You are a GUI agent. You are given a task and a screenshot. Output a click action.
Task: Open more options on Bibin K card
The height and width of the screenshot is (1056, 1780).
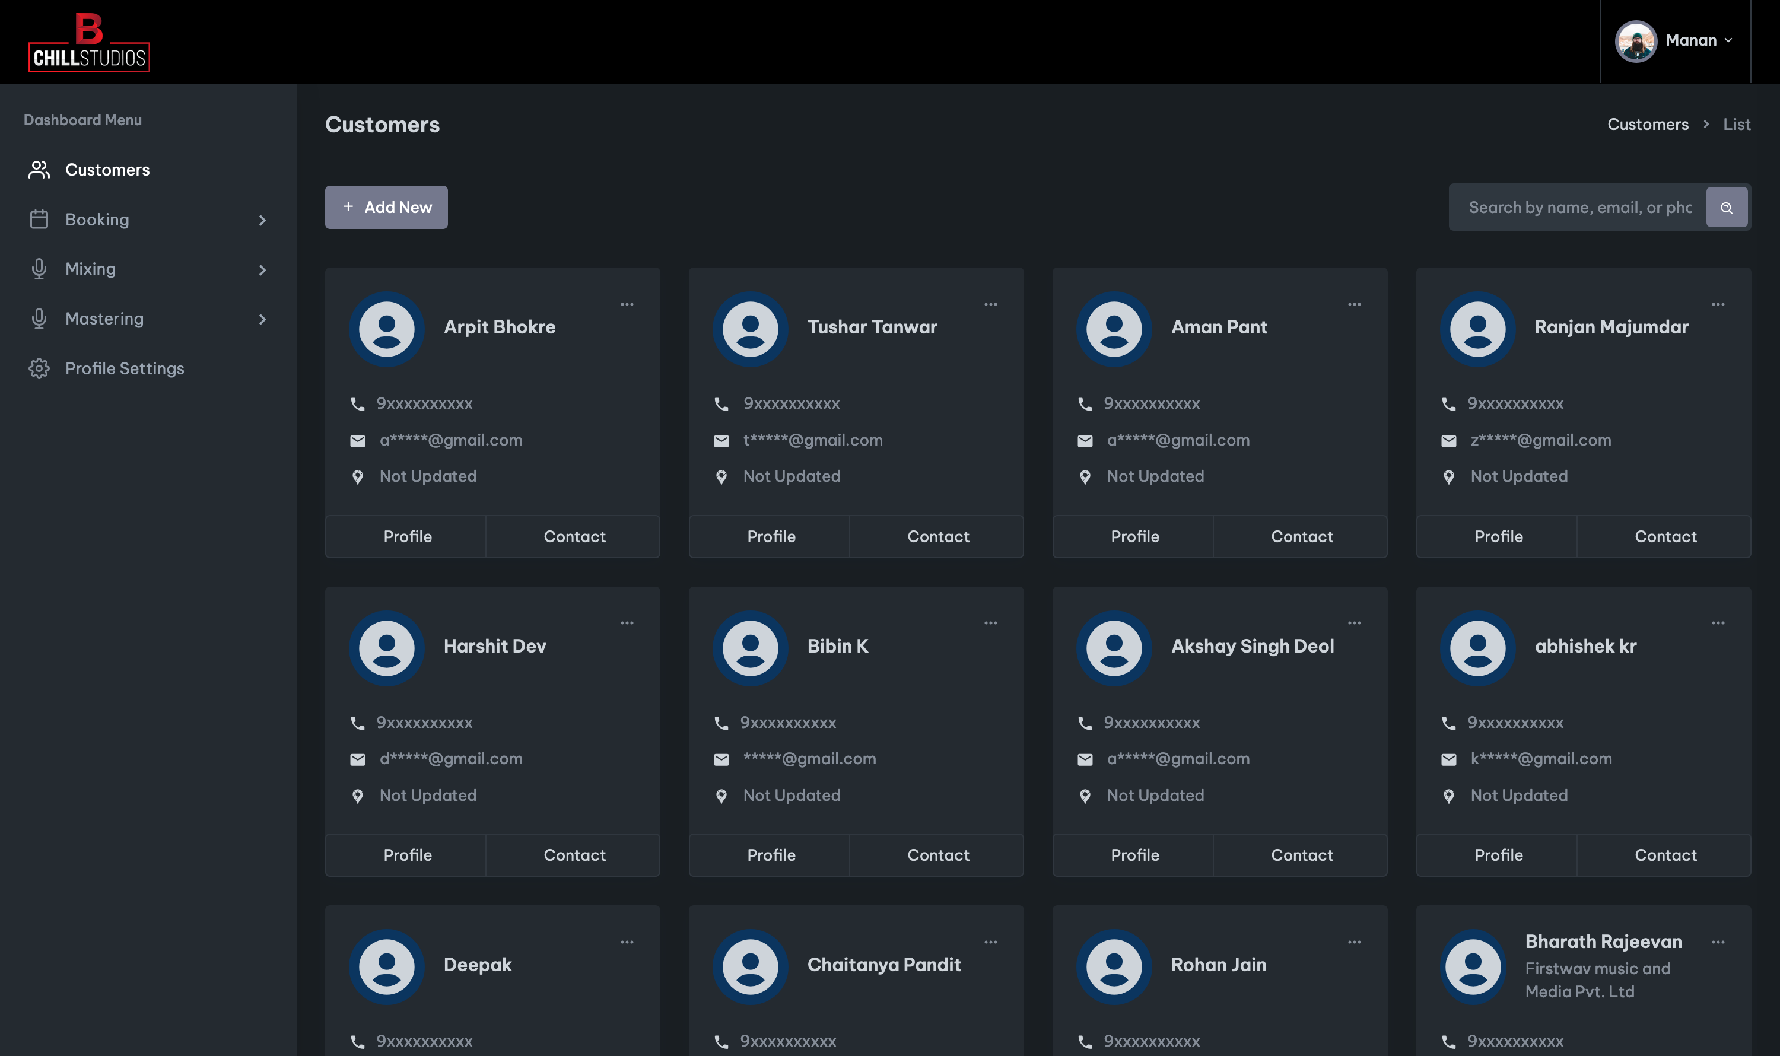(991, 623)
